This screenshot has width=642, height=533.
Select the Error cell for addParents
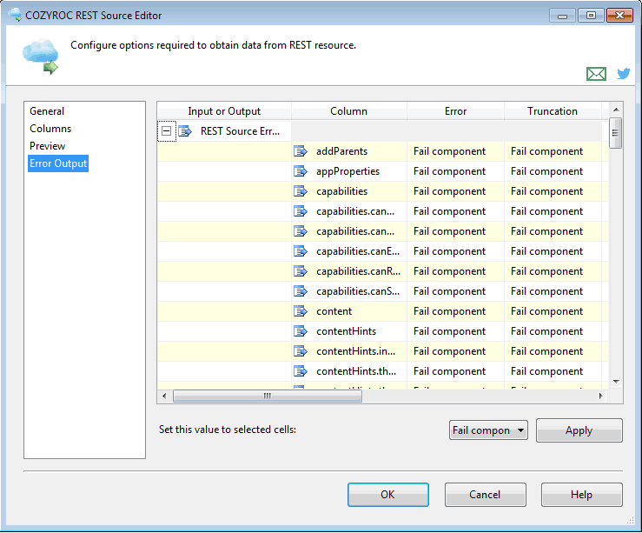455,151
